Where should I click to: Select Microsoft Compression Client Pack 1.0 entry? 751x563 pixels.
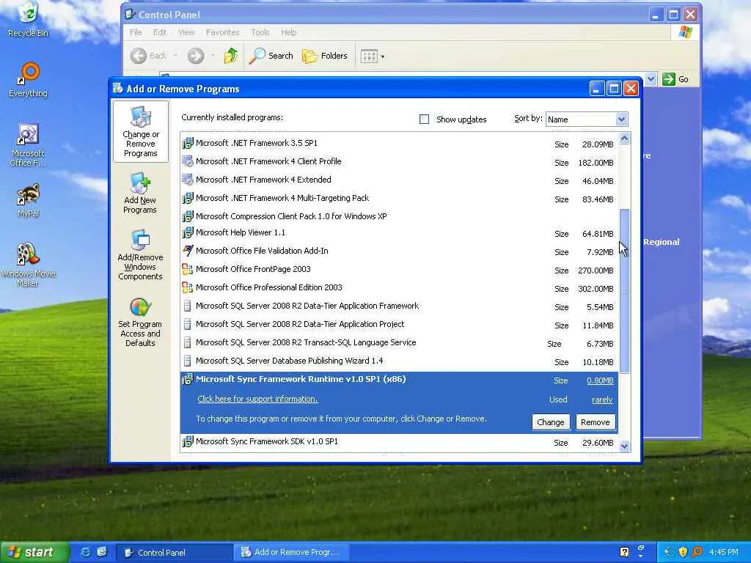coord(399,216)
